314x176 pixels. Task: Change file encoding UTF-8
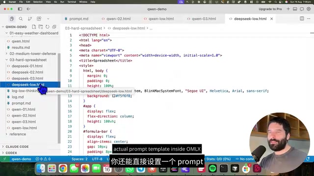(97, 159)
